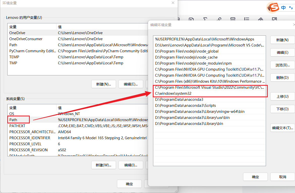This screenshot has width=295, height=193.
Task: Select the PROCESSOR_REVISION system variable
Action: (78, 150)
